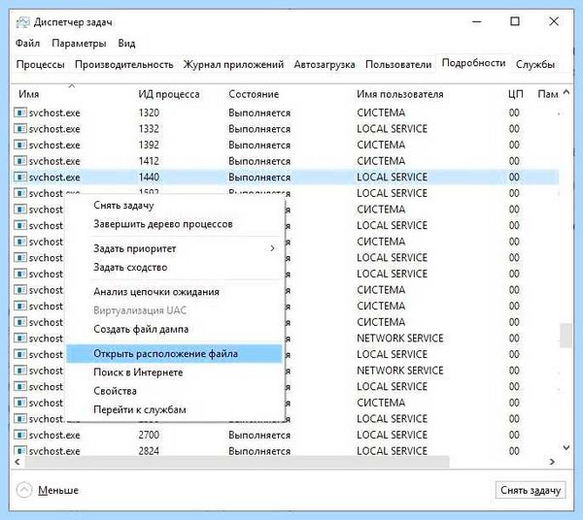This screenshot has width=583, height=520.
Task: Click horizontal scrollbar left arrow
Action: (17, 462)
